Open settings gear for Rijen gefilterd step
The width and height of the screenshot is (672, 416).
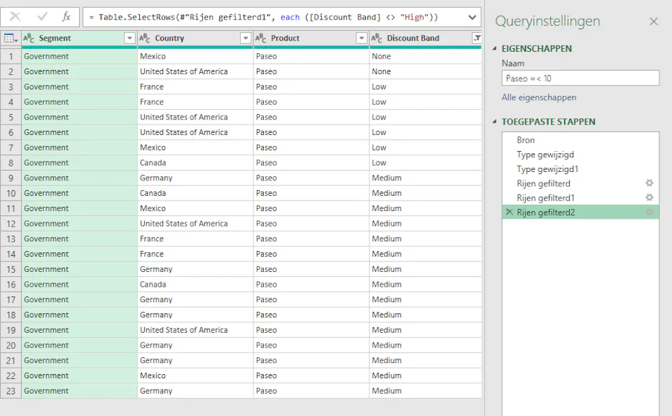(649, 184)
